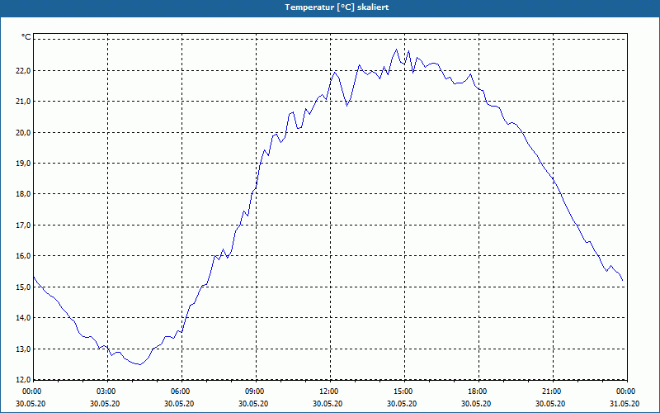Image resolution: width=660 pixels, height=413 pixels.
Task: Click the 15:00 time axis label
Action: pyautogui.click(x=404, y=392)
